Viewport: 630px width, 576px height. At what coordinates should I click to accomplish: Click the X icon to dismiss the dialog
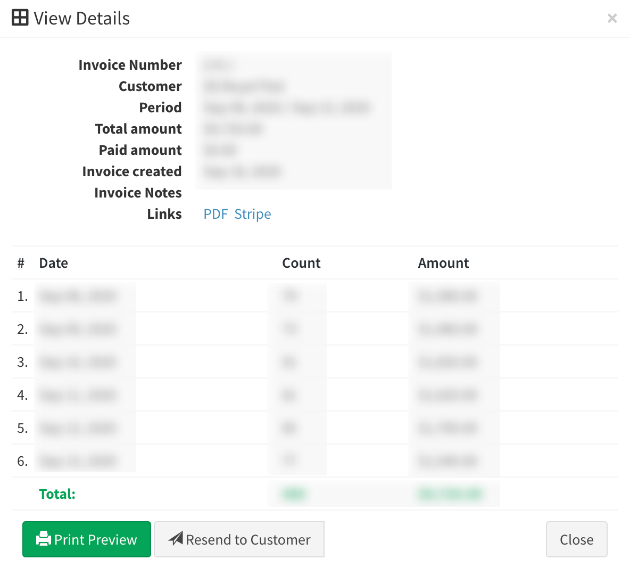612,18
